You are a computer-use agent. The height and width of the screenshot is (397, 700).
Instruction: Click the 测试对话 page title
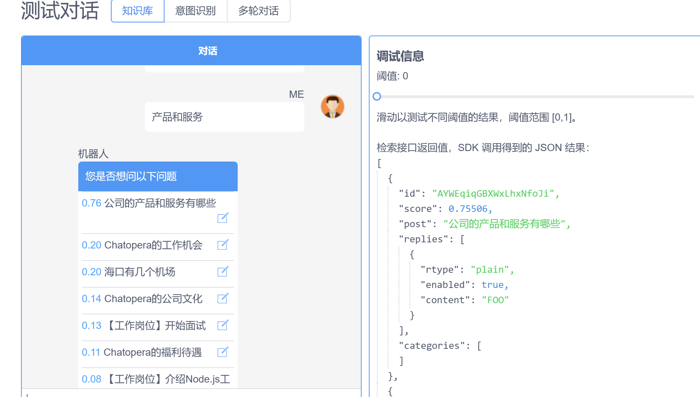point(60,11)
